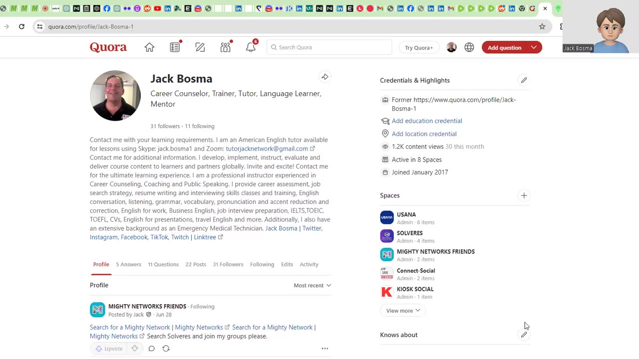Viewport: 639px width, 359px height.
Task: Switch to the Profile tab
Action: [101, 264]
